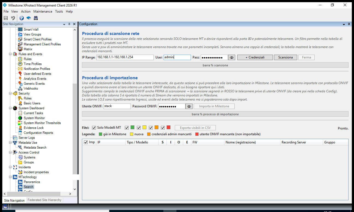Click the Undo toolbar icon
This screenshot has width=354, height=212.
click(x=13, y=18)
